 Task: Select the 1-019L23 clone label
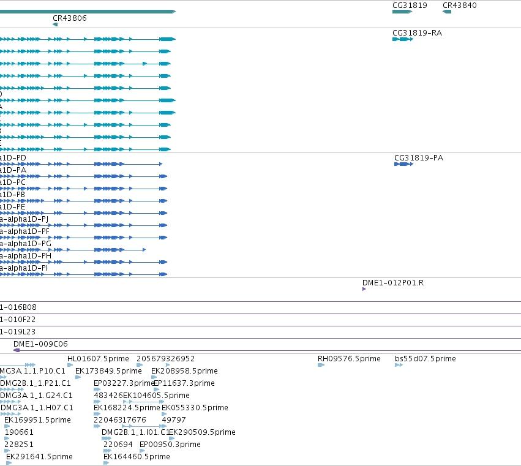[18, 332]
